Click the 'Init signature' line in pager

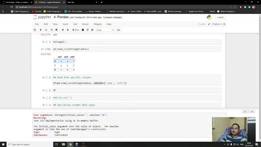coord(70,115)
